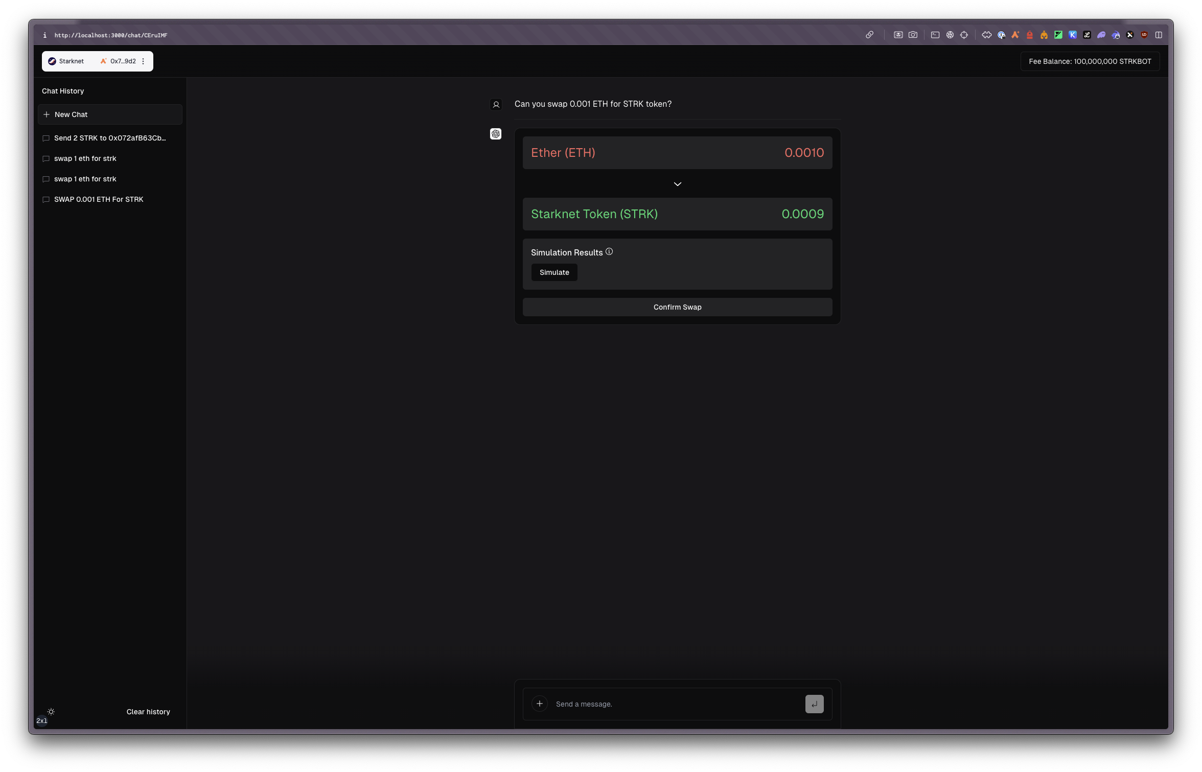Open the camera screenshot tool in toolbar
The height and width of the screenshot is (772, 1202).
[913, 35]
